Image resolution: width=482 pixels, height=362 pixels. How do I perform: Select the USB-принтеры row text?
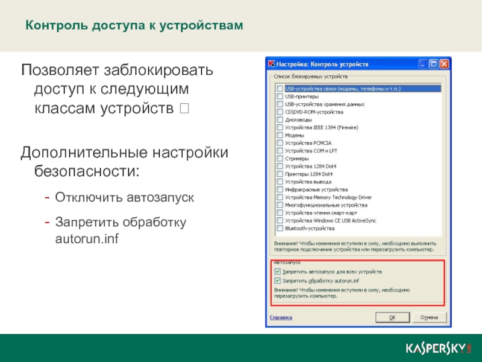[x=302, y=97]
